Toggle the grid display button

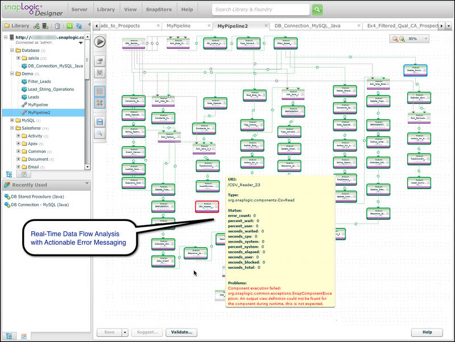[100, 91]
